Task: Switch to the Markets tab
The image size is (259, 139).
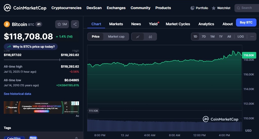Action: 116,24
